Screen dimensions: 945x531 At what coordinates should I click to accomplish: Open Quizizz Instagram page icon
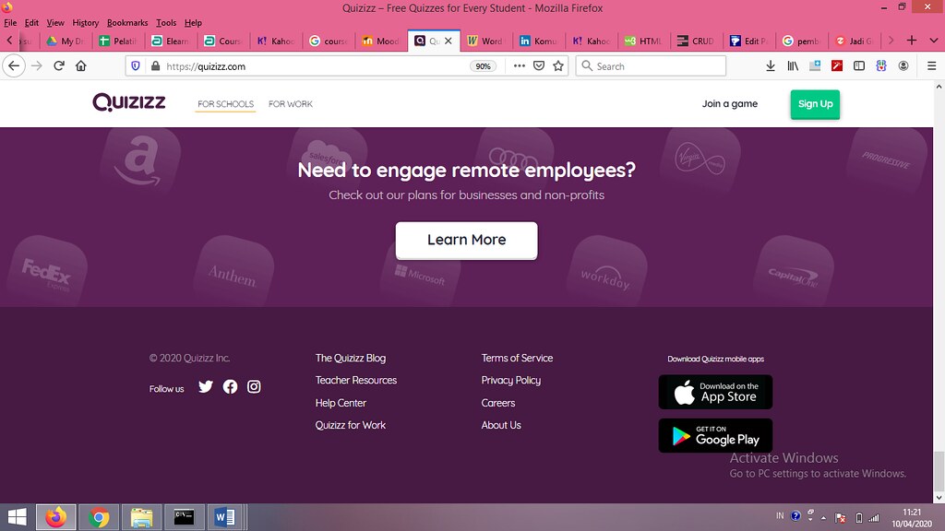click(254, 386)
